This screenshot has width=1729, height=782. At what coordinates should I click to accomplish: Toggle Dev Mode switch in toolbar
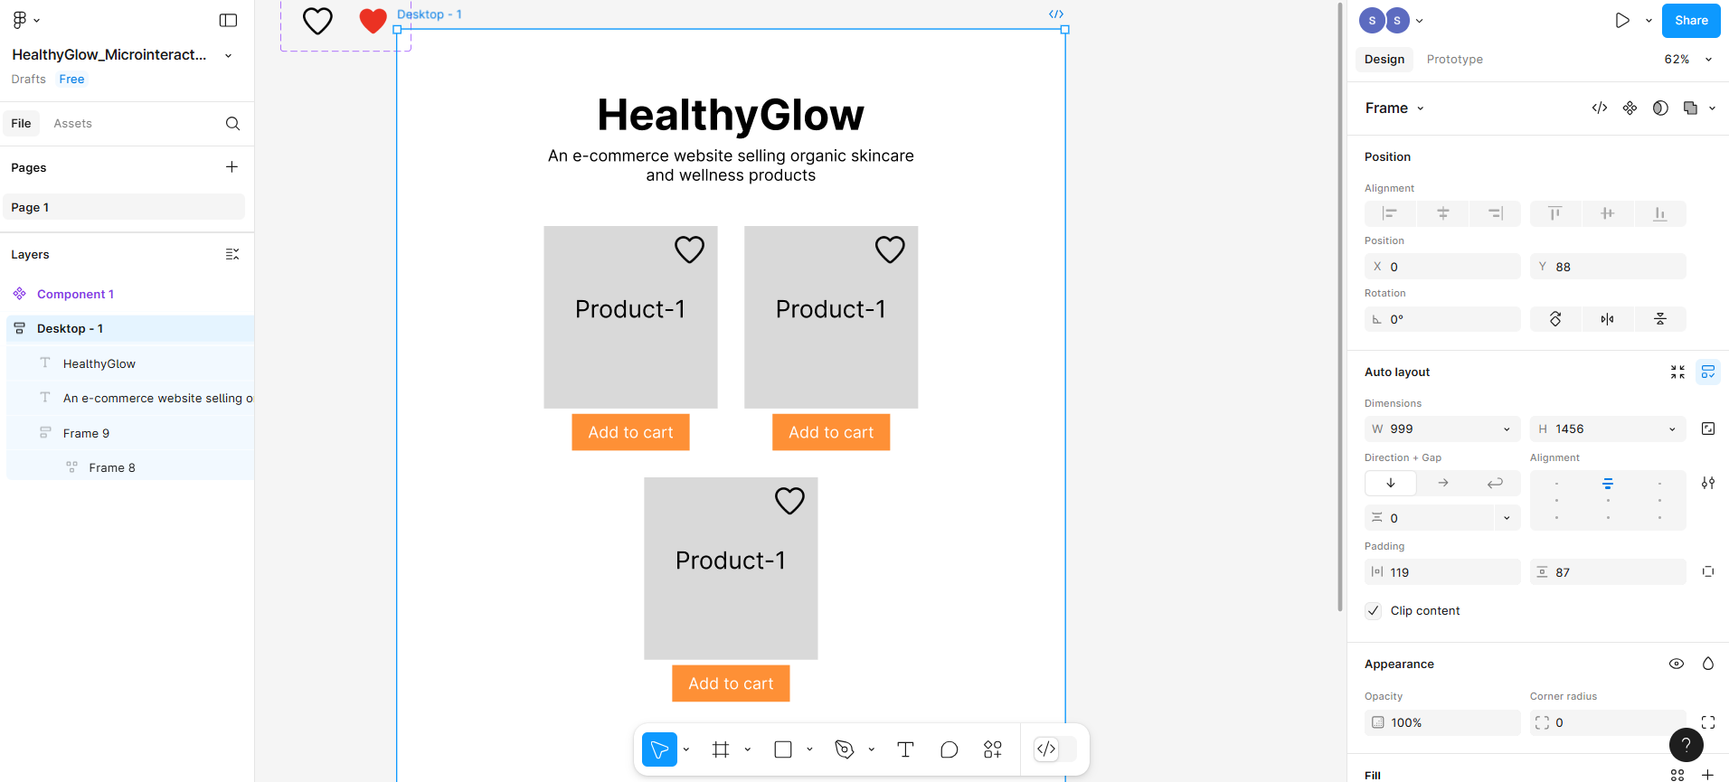1054,749
